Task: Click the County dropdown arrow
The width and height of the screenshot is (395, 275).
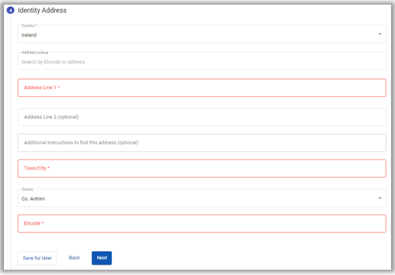Action: click(x=380, y=198)
